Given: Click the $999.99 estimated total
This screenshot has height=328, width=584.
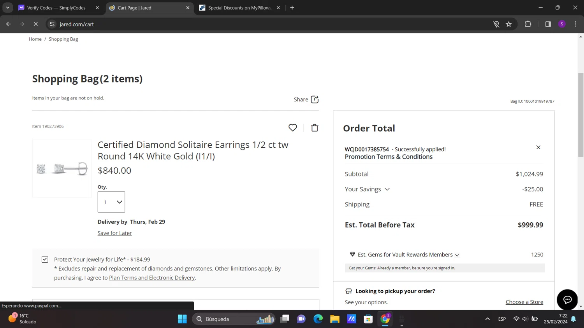Looking at the screenshot, I should point(530,225).
